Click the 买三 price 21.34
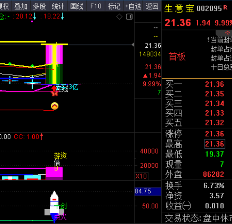Viewport: 232px width, 224px height. pyautogui.click(x=214, y=103)
